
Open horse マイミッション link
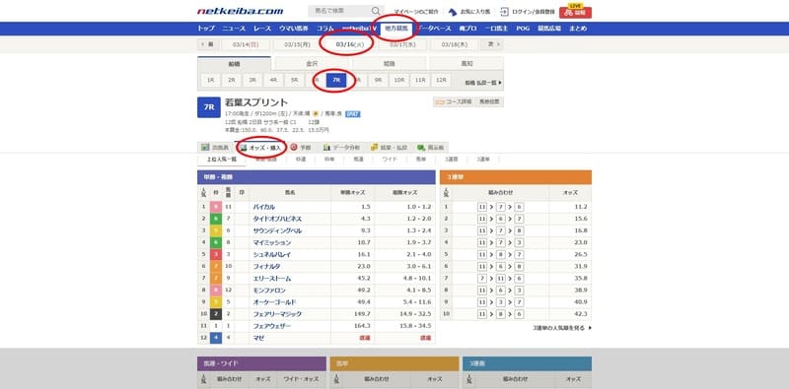pos(272,242)
